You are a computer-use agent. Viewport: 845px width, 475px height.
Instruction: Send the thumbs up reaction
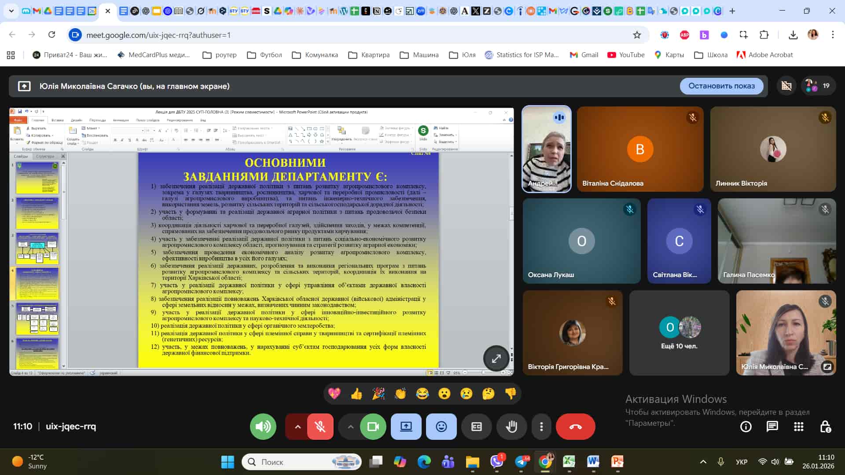356,394
